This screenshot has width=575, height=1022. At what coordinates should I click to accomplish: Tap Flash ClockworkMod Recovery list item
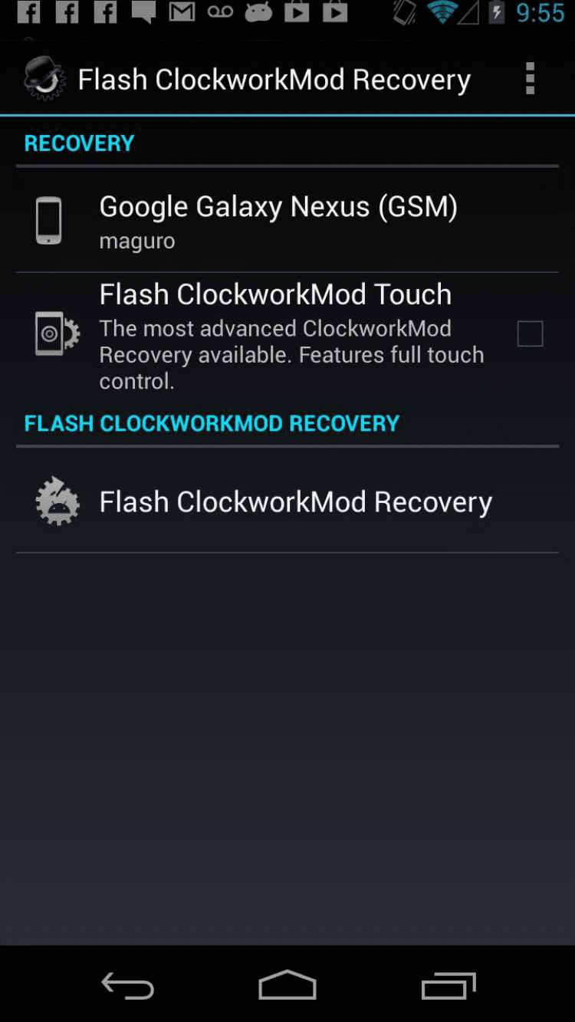point(287,501)
